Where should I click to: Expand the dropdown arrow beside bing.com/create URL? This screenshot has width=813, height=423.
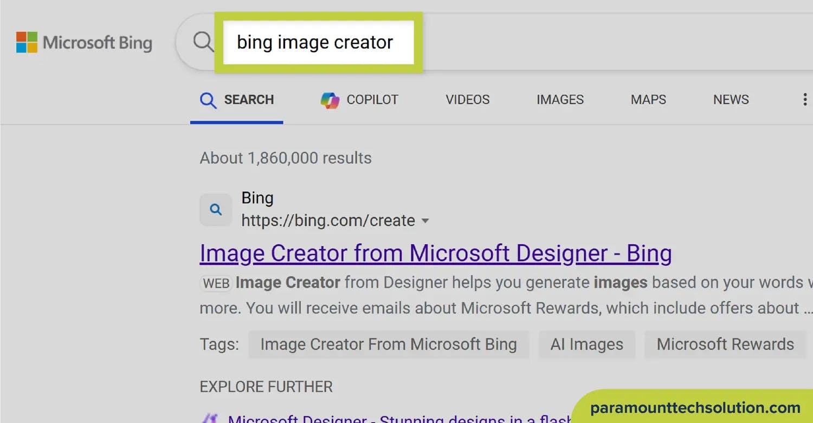tap(425, 221)
